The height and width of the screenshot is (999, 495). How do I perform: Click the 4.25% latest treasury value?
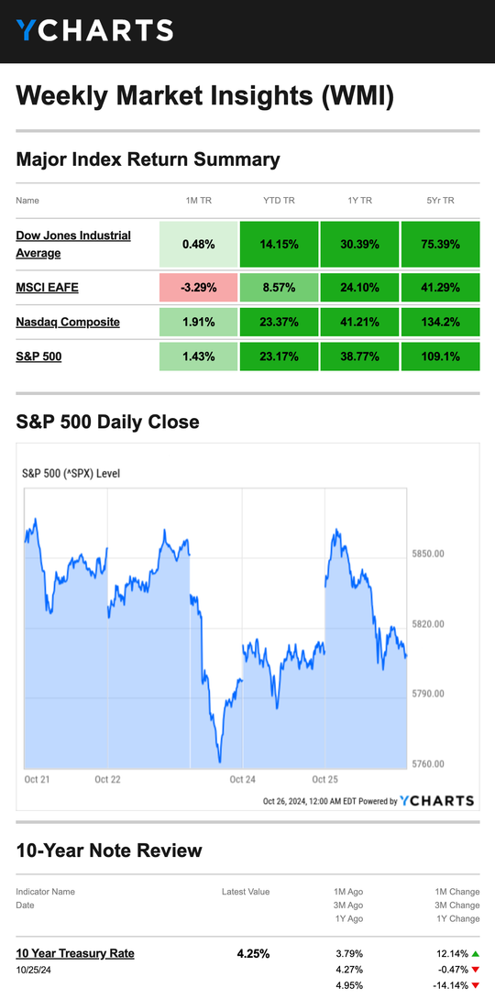(253, 954)
